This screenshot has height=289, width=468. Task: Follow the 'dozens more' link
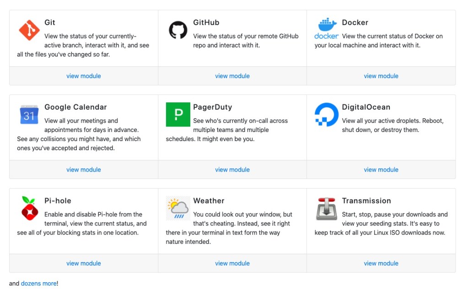click(38, 284)
